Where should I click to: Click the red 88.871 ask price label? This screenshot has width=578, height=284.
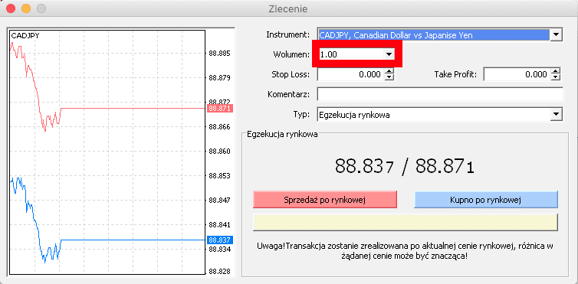click(220, 109)
